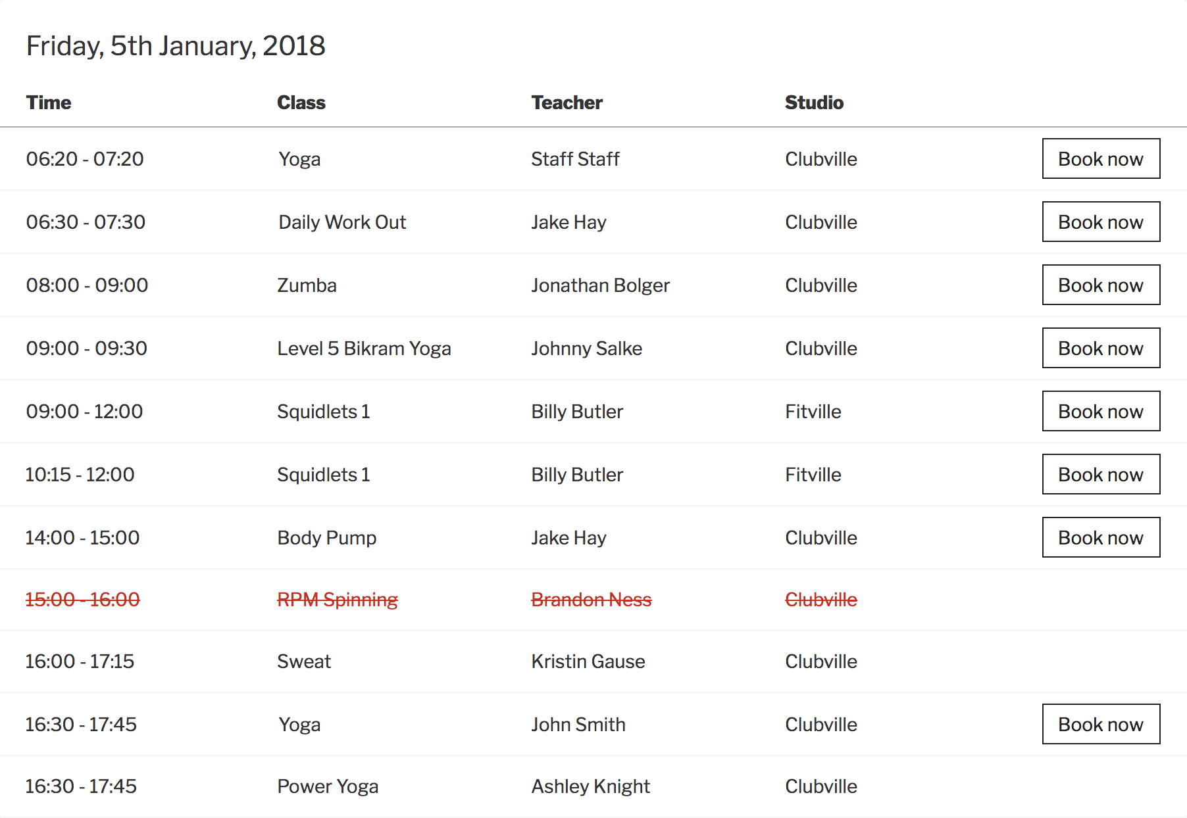1187x818 pixels.
Task: Click the Sweat class name
Action: pyautogui.click(x=304, y=662)
